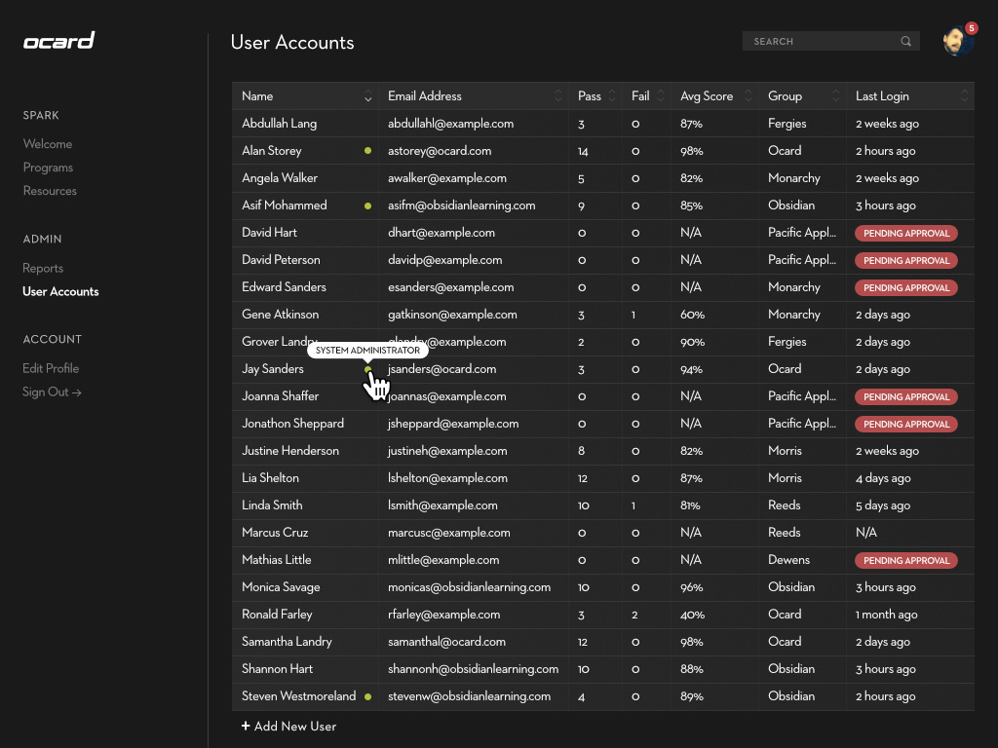998x748 pixels.
Task: Click the search magnifier icon
Action: (x=905, y=42)
